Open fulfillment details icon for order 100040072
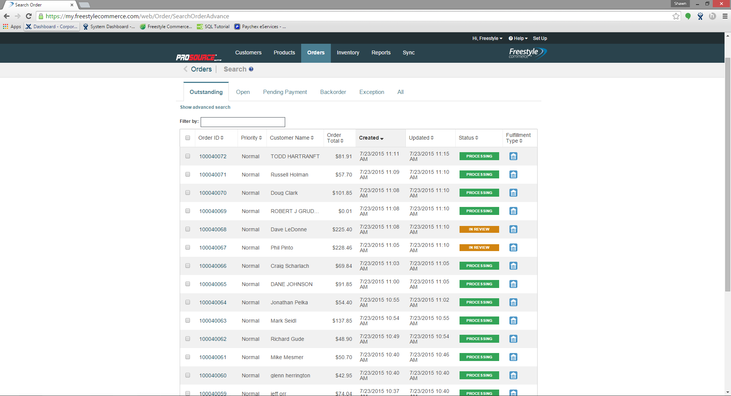The image size is (731, 396). coord(513,156)
